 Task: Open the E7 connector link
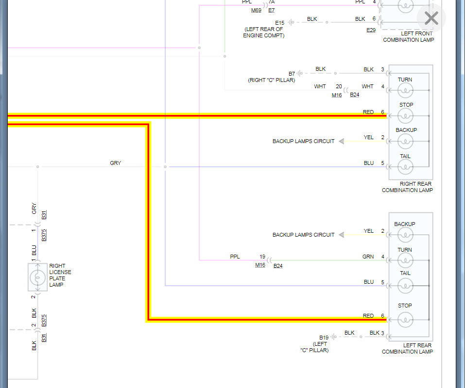tap(271, 10)
